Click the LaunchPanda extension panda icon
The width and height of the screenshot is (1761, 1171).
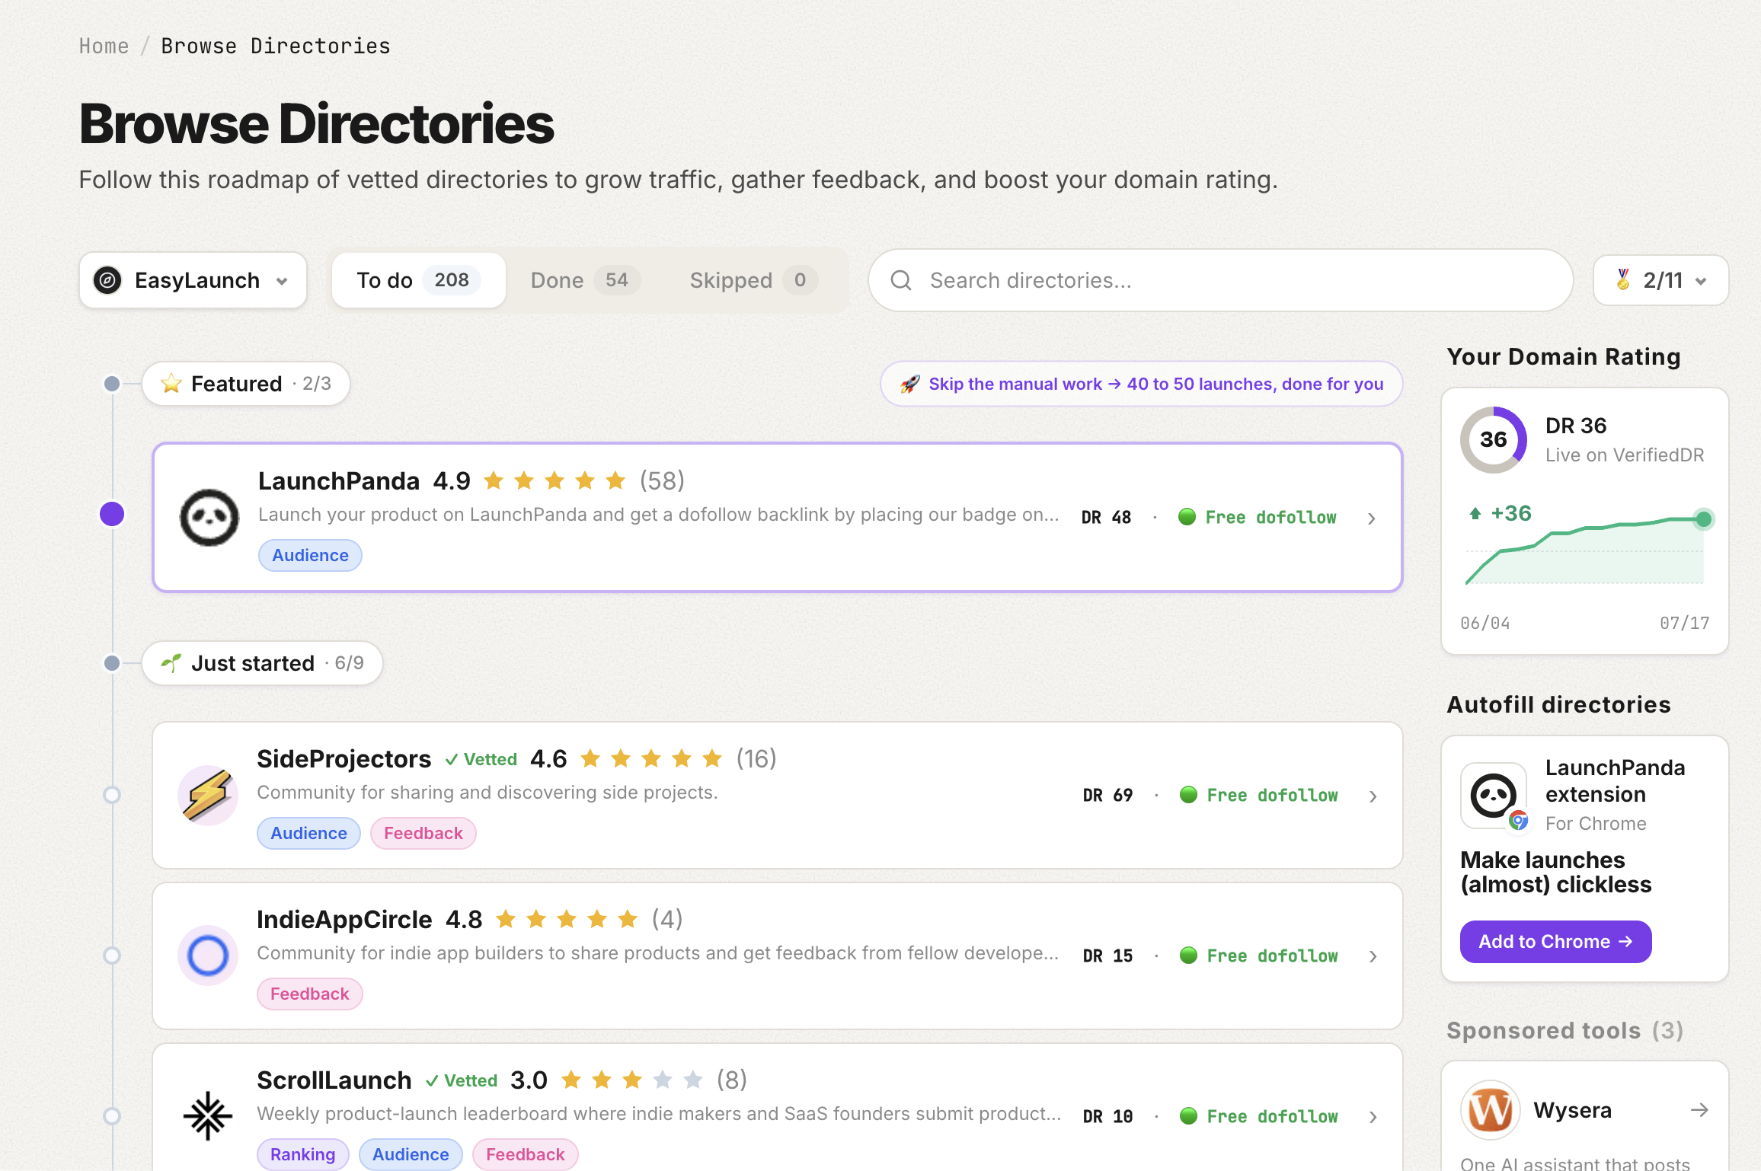(x=1494, y=796)
